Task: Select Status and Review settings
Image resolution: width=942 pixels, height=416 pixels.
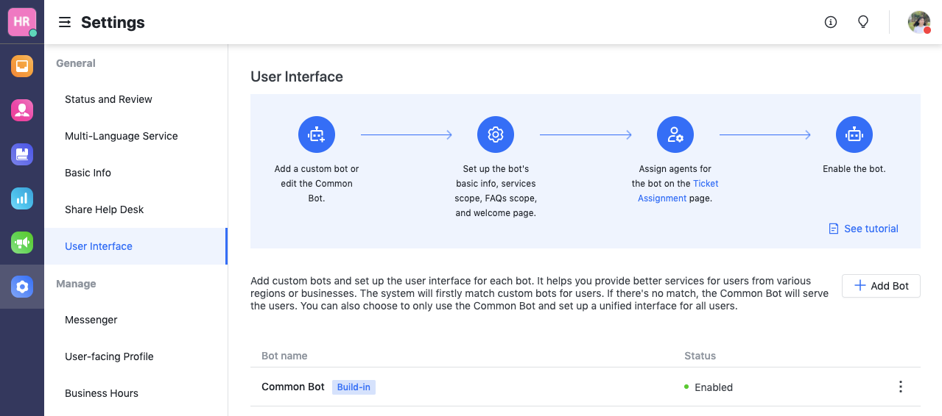Action: [108, 99]
